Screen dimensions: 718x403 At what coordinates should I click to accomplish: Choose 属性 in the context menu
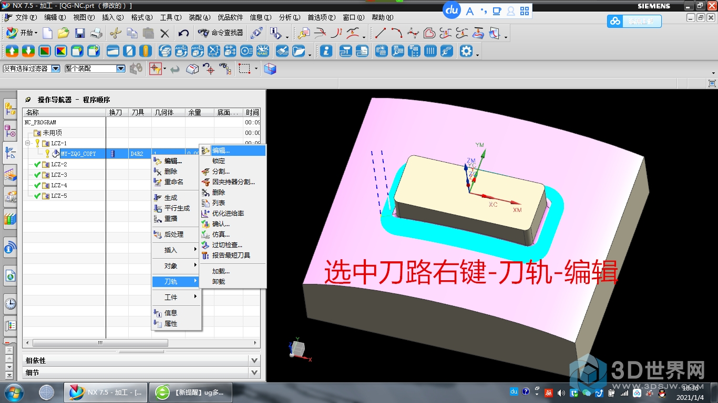tap(176, 324)
